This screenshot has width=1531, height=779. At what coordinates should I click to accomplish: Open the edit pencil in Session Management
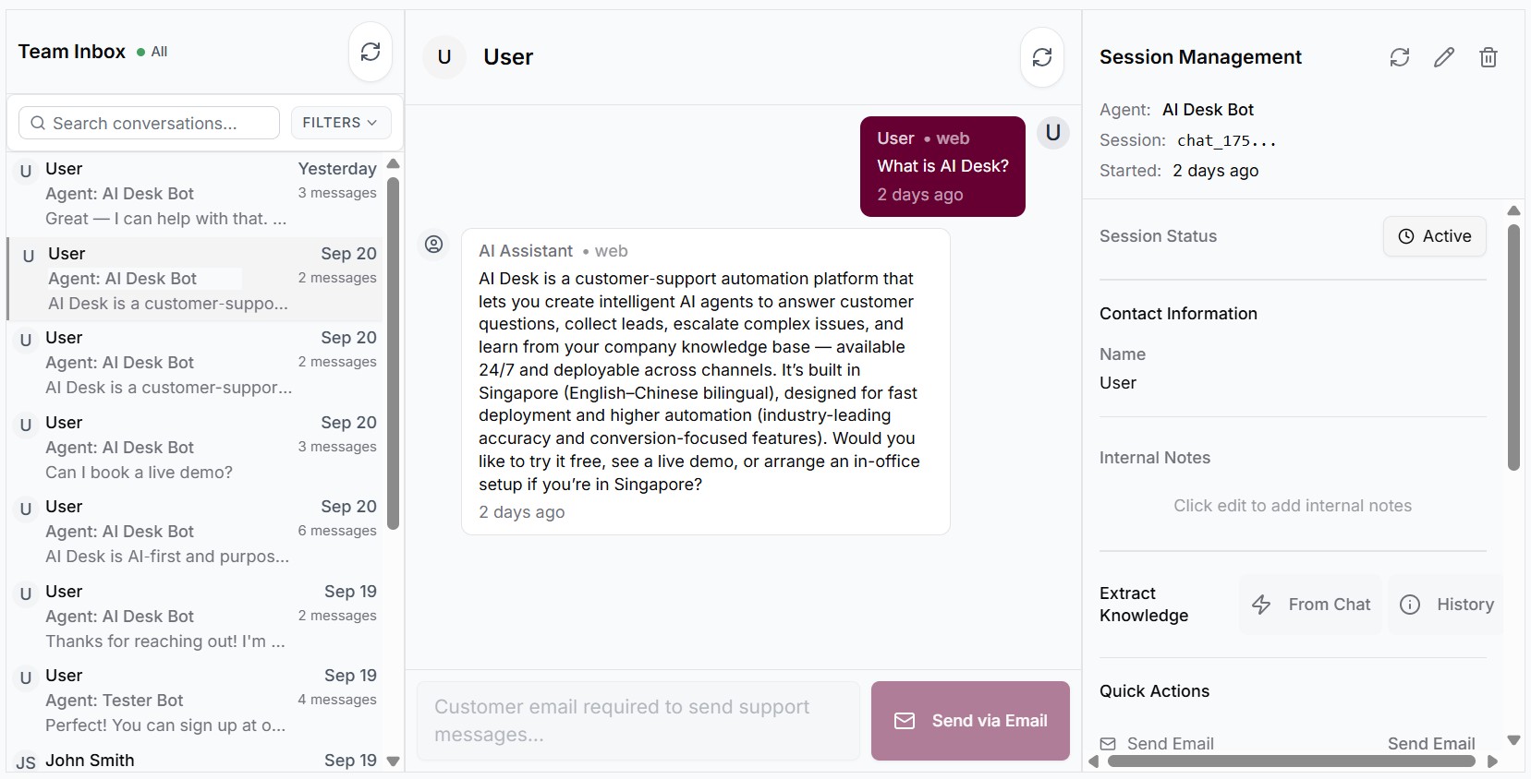1443,57
